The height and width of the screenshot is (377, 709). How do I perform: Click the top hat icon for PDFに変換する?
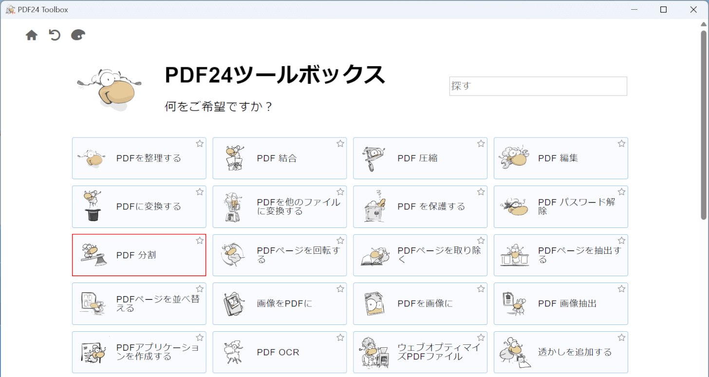click(93, 206)
